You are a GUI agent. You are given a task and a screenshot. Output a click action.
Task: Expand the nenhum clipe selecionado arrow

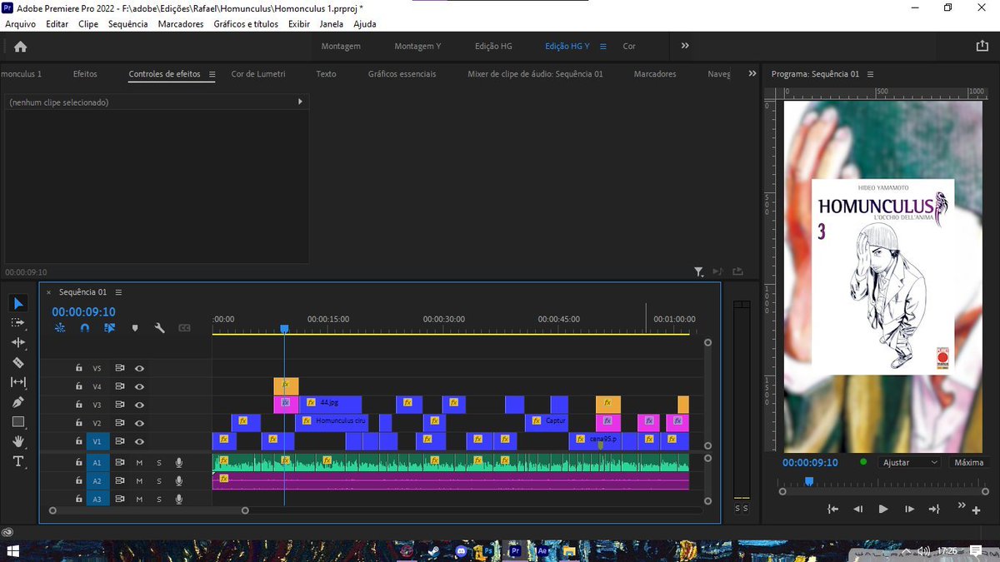[x=300, y=102]
